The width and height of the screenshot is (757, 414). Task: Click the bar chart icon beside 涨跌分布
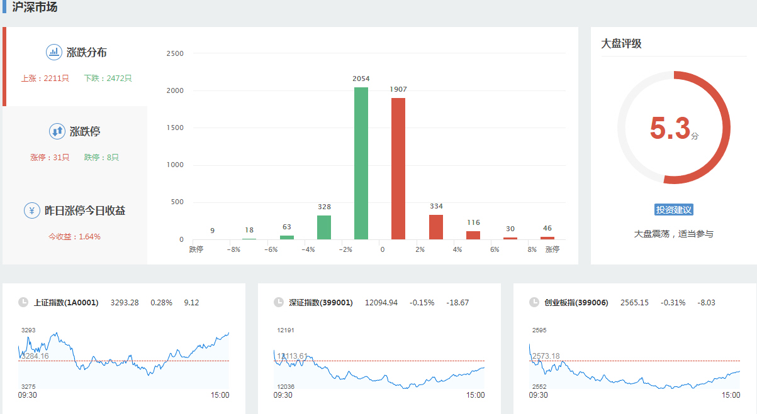pyautogui.click(x=54, y=52)
